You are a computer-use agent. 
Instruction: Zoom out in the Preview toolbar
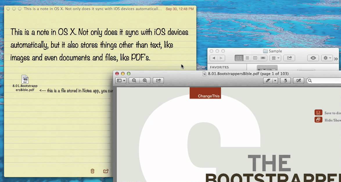134,81
